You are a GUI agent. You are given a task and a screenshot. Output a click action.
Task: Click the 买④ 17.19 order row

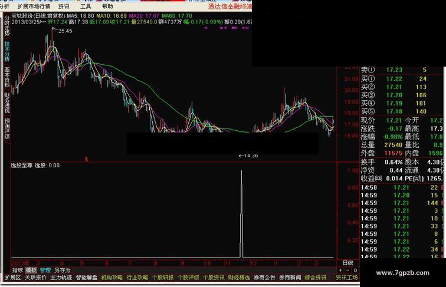coord(402,103)
